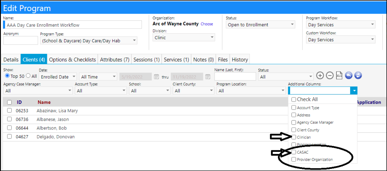Open the start date calendar picker
This screenshot has height=171, width=387.
(157, 77)
